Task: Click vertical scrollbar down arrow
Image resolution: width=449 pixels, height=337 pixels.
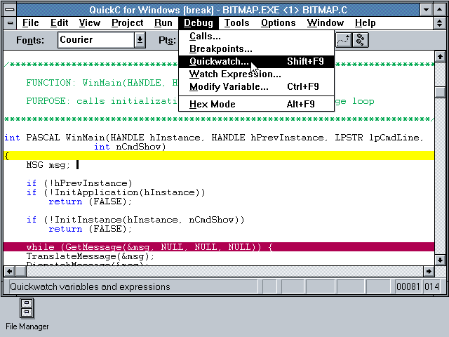Action: point(440,260)
